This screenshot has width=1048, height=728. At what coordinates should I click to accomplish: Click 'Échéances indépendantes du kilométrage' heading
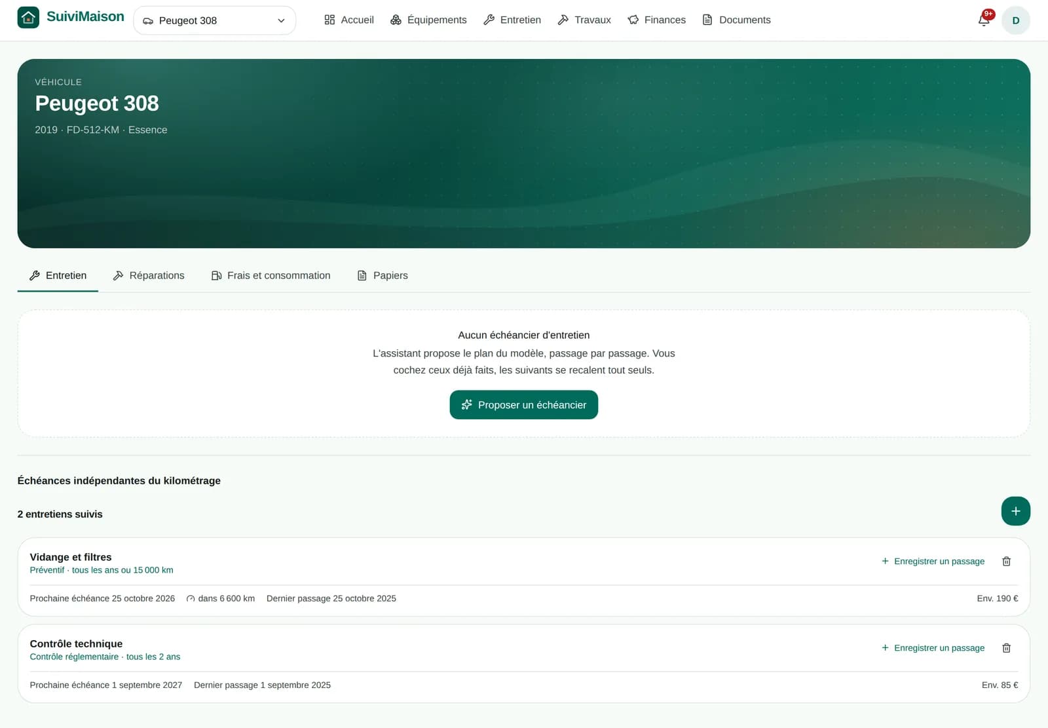point(119,480)
